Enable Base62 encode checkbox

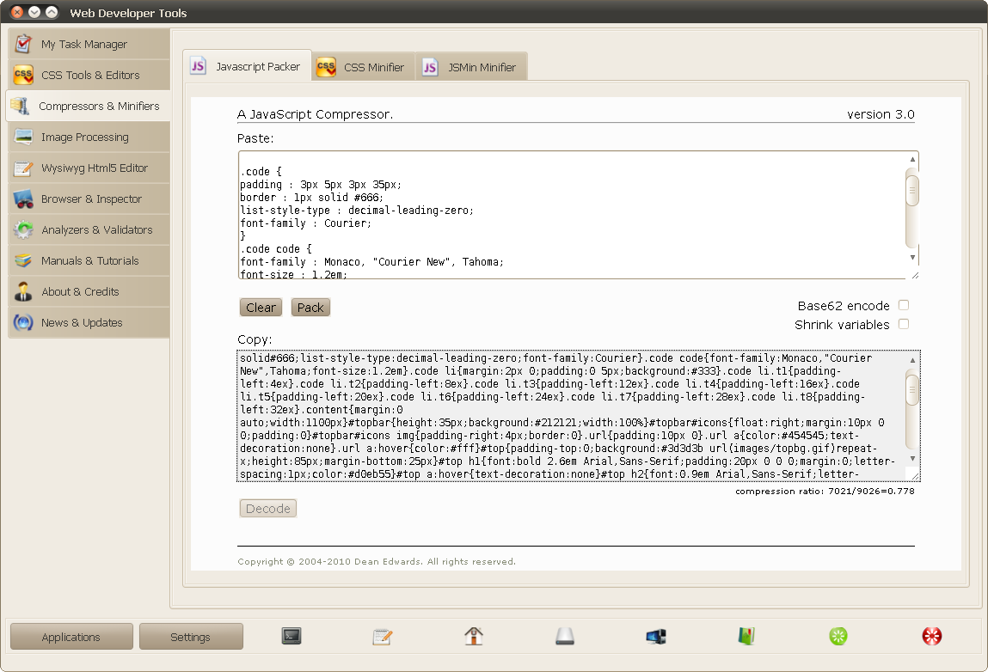[904, 305]
